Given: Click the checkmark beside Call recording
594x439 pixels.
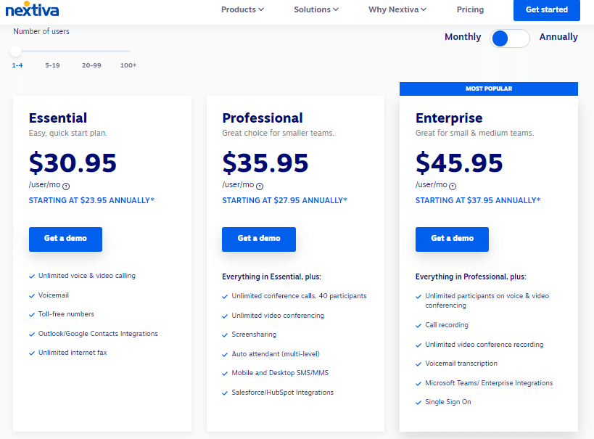Looking at the screenshot, I should (418, 325).
